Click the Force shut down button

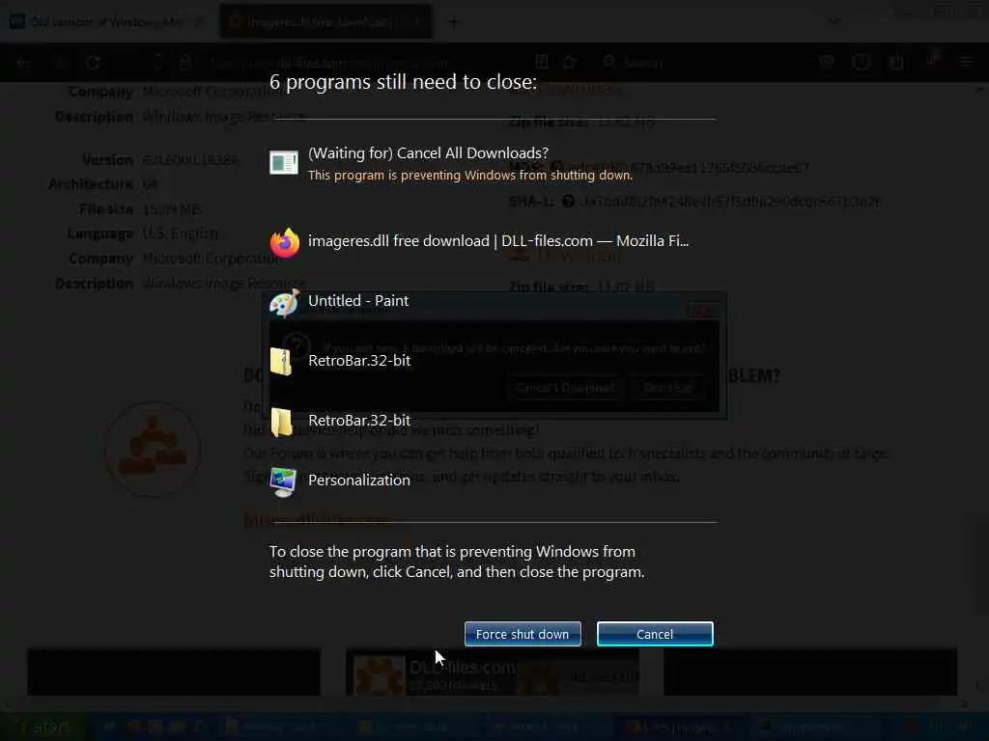pos(523,634)
